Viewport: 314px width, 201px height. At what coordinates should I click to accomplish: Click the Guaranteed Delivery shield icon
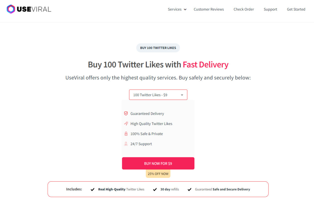point(126,113)
